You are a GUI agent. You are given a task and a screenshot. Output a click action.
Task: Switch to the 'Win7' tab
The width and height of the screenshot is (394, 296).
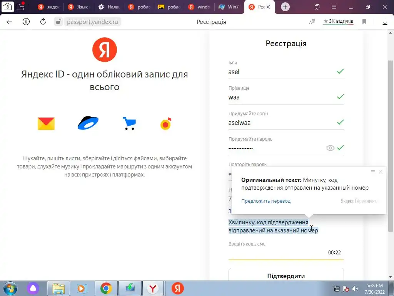[x=229, y=7]
